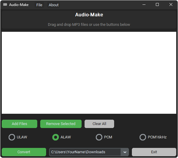Open the File menu
178x158 pixels.
click(39, 5)
